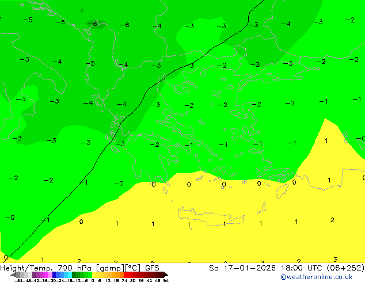Click the '54' label under the color scale

coord(166,280)
